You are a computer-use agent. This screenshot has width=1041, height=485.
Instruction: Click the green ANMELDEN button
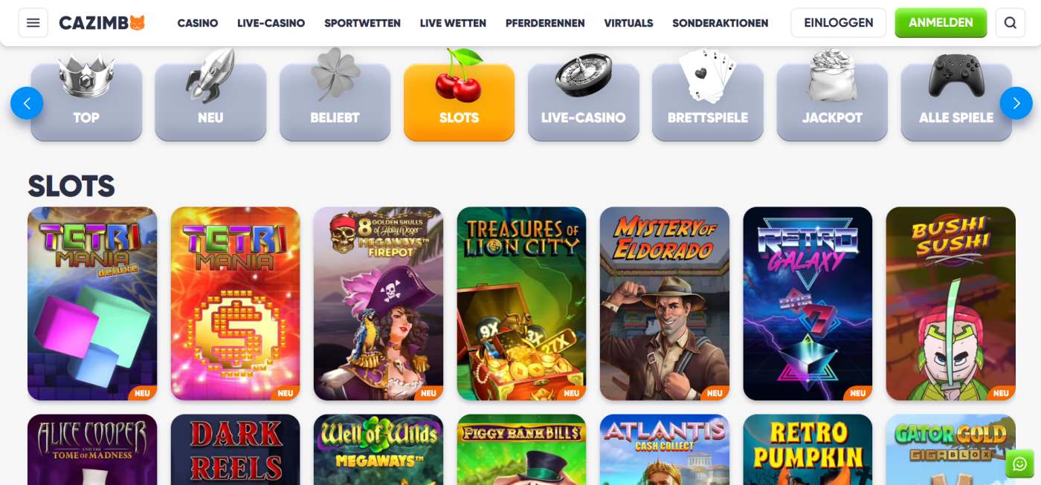(x=941, y=23)
